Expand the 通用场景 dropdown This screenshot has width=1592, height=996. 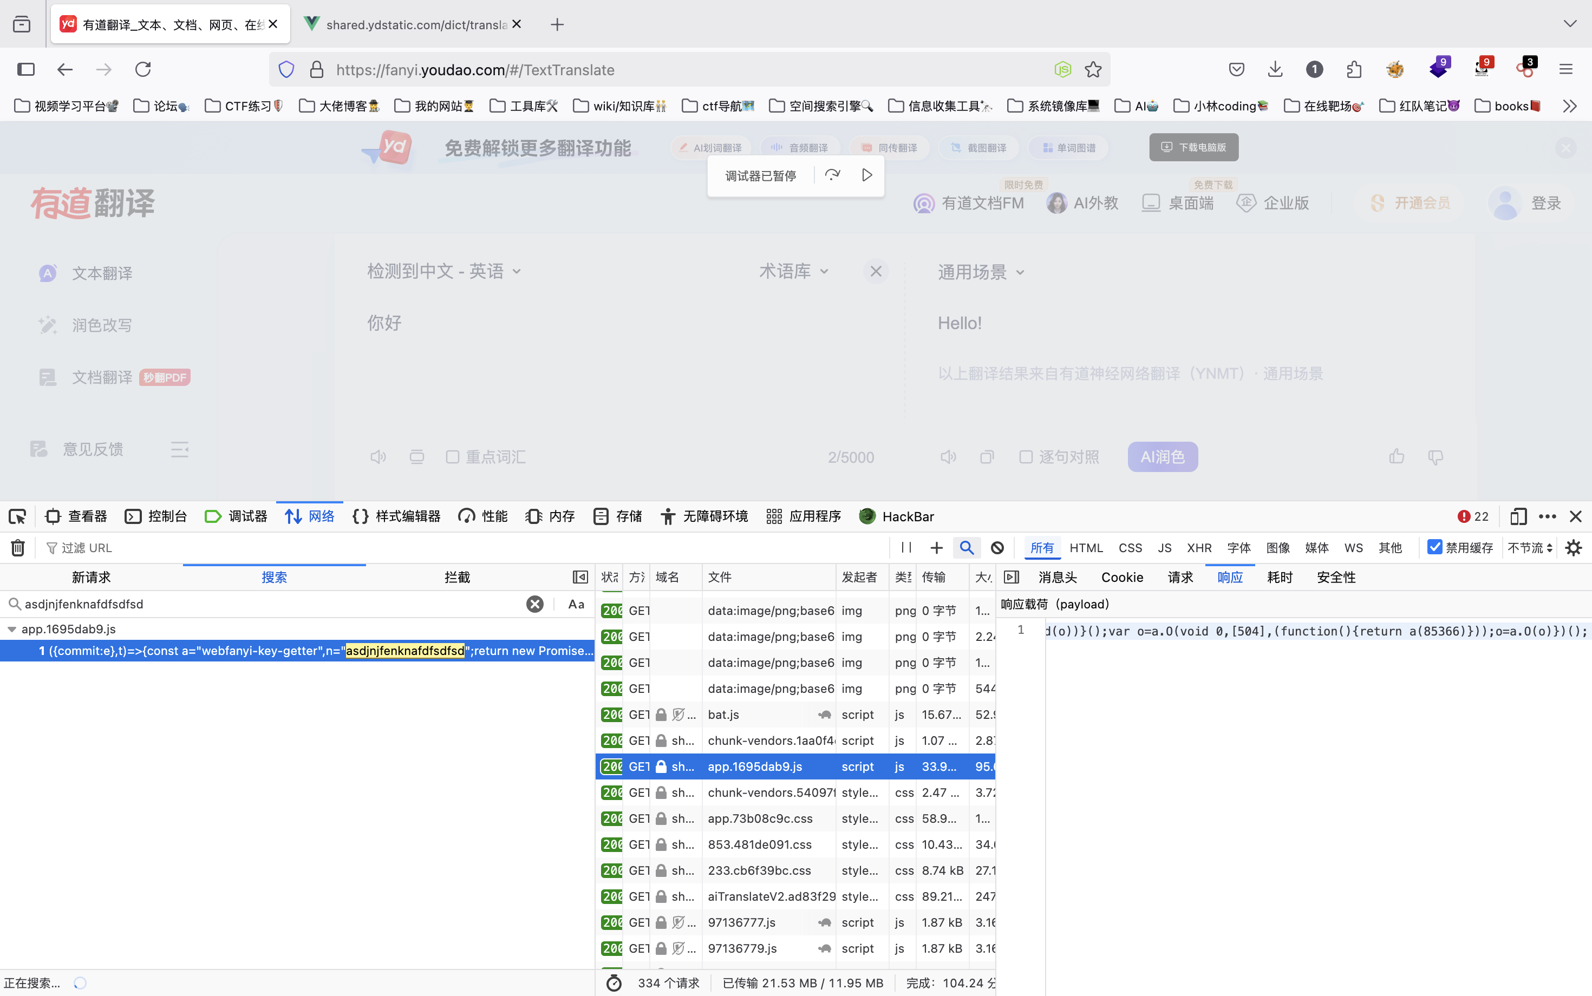click(x=981, y=272)
